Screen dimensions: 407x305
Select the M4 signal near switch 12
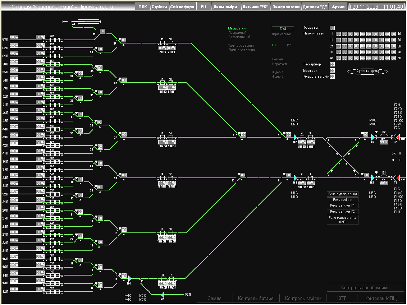tap(130, 278)
